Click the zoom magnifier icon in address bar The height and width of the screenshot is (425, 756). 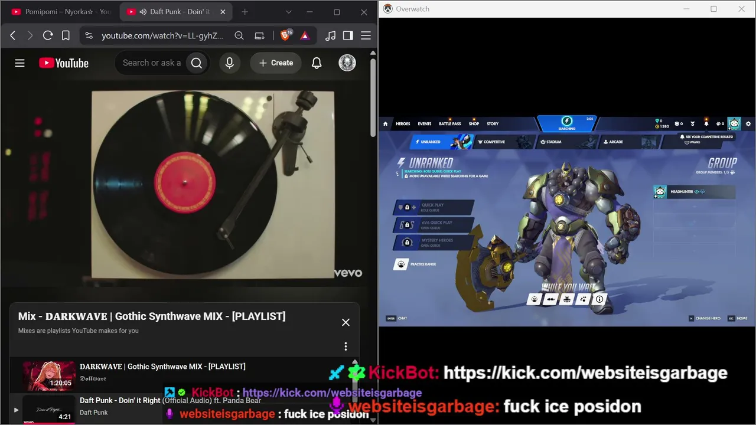pyautogui.click(x=239, y=35)
